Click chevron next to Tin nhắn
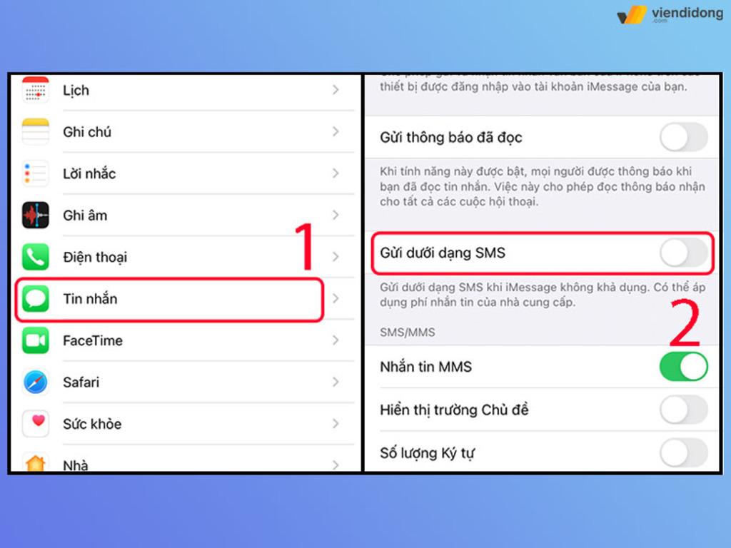731x548 pixels. click(x=336, y=298)
